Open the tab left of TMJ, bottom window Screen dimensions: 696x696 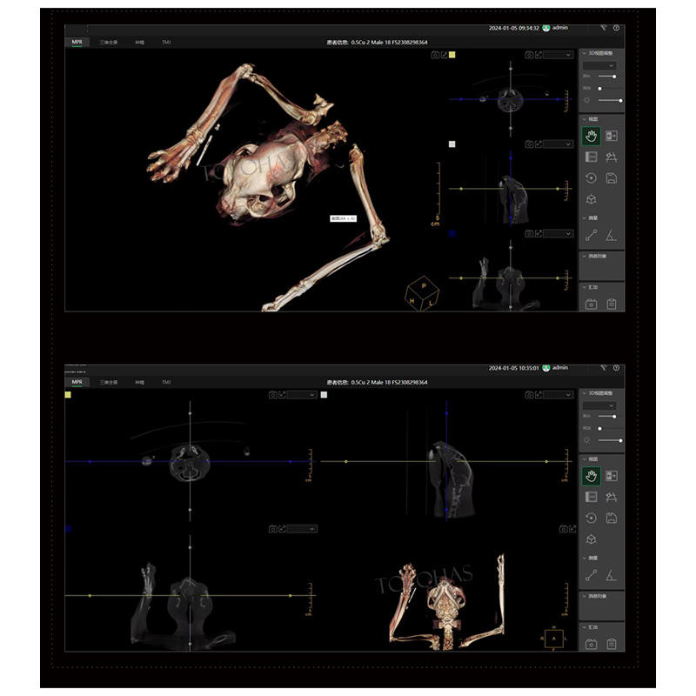140,382
